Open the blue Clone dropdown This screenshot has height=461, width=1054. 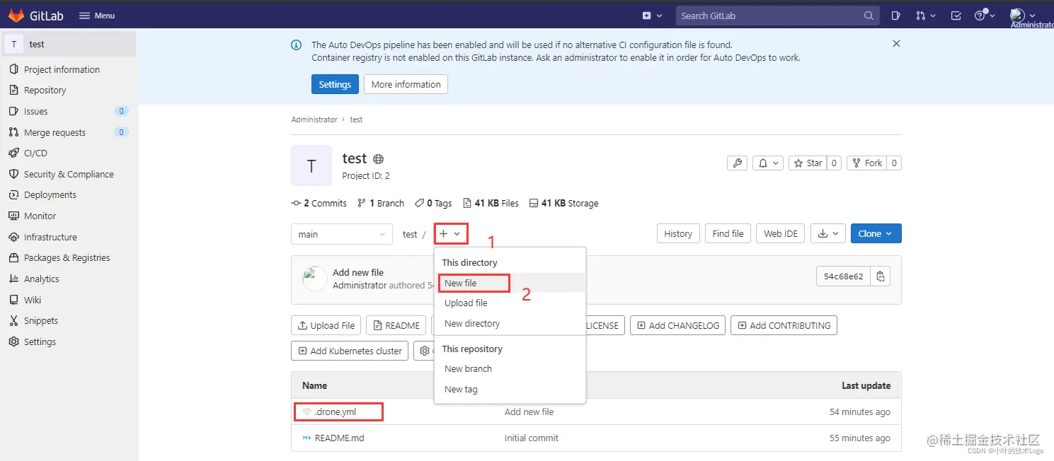tap(876, 233)
